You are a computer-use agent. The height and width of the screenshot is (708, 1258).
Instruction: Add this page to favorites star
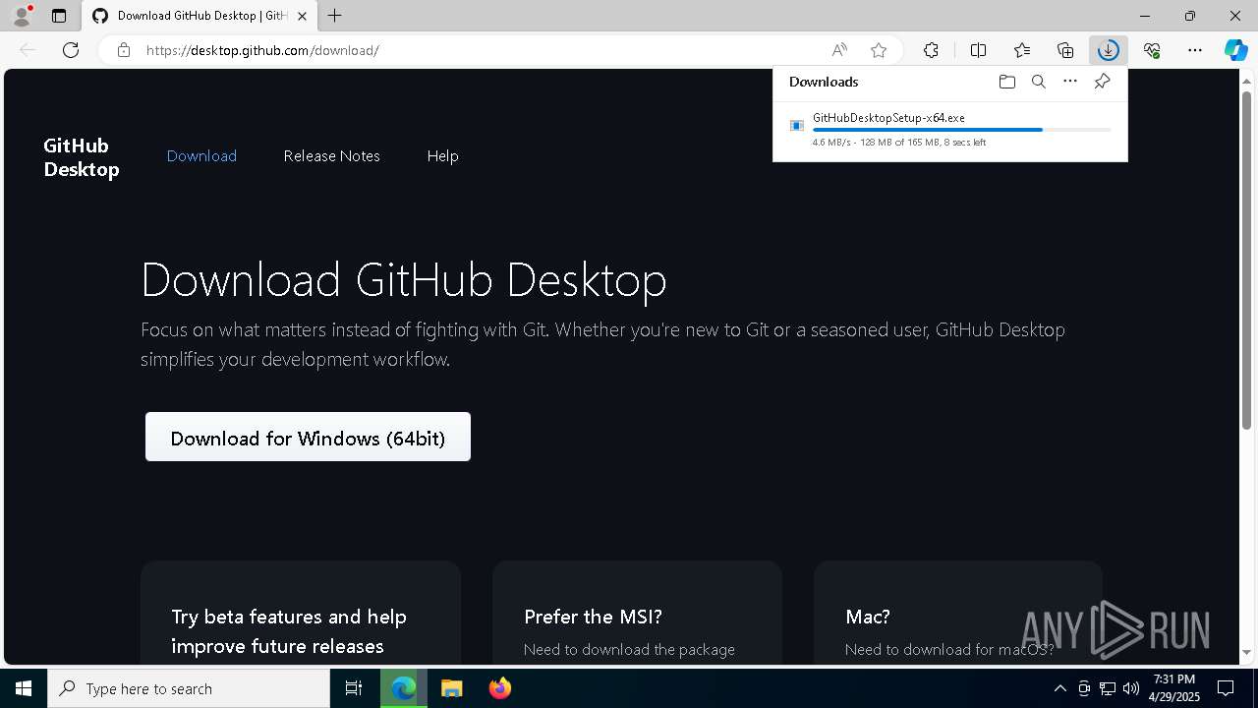point(879,50)
